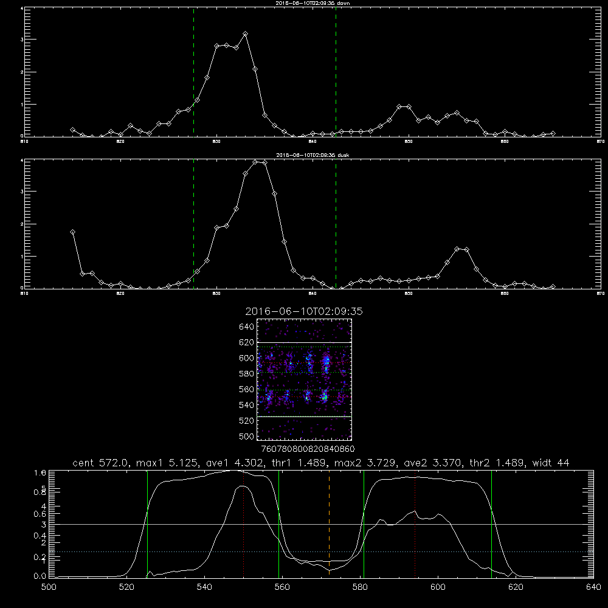This screenshot has height=608, width=608.
Task: Click the '2016-06-10T02:09:35 dusk' plot title
Action: click(313, 155)
